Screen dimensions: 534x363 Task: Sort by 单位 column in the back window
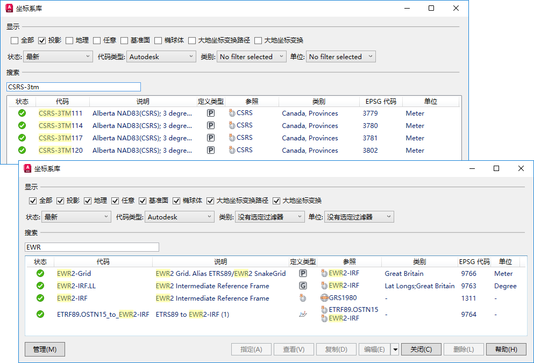pyautogui.click(x=430, y=102)
